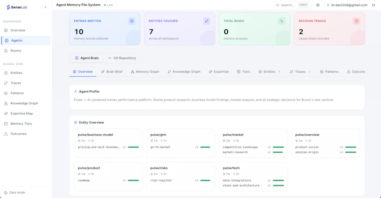Switch to Git Repository tab
Screen dimensions: 381x198
point(122,58)
